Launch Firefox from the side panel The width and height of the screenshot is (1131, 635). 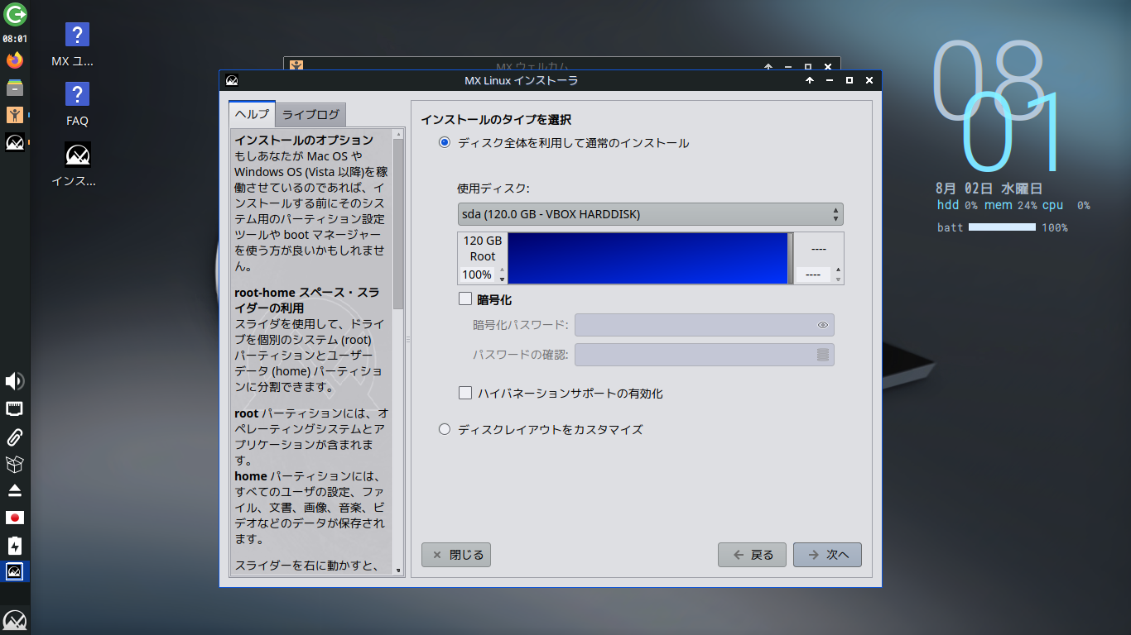click(15, 60)
